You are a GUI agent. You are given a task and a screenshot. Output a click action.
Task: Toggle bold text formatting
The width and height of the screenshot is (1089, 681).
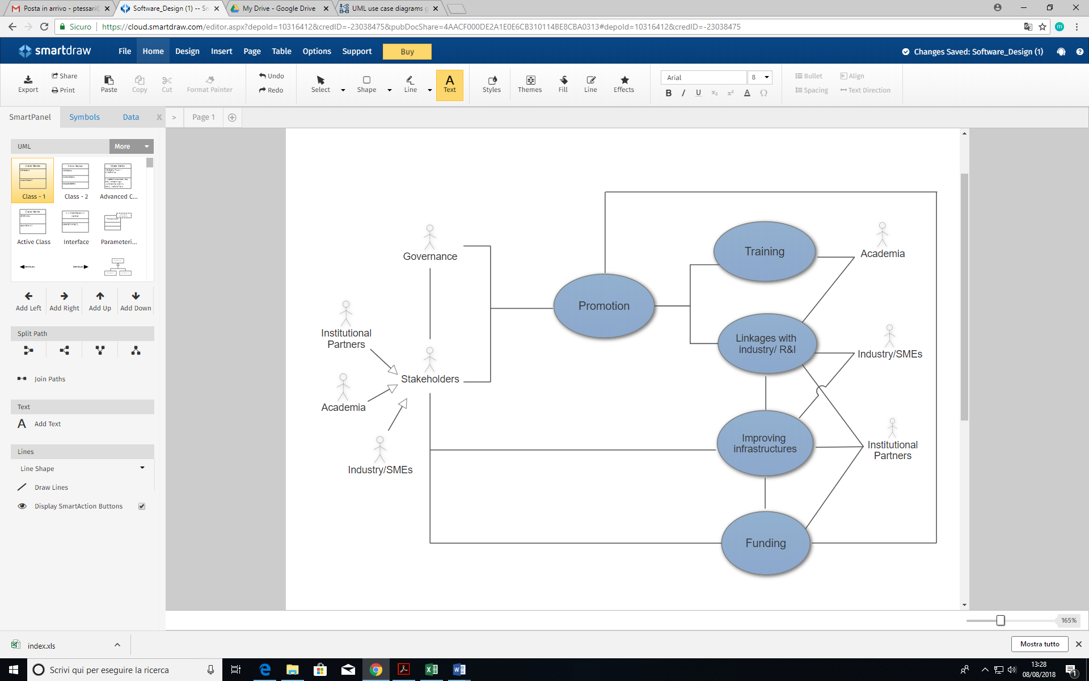[x=669, y=93]
